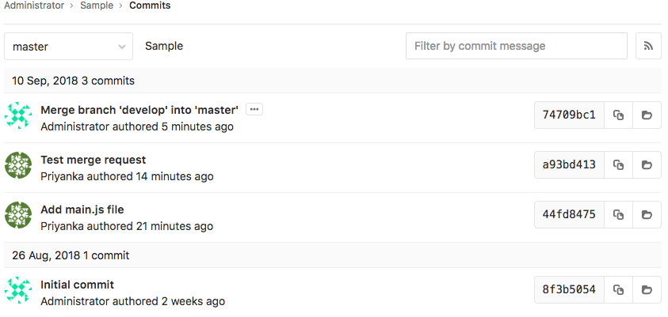Copy commit SHA 44fd8475 to clipboard
Image resolution: width=668 pixels, height=317 pixels.
coord(618,214)
